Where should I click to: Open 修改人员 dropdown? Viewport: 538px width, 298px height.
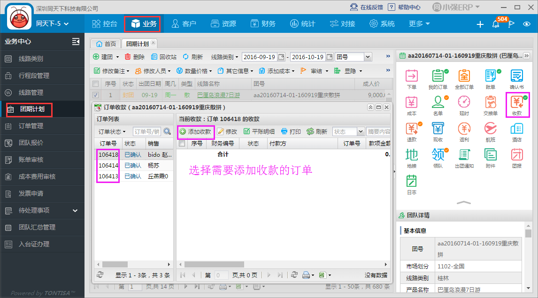click(x=153, y=71)
